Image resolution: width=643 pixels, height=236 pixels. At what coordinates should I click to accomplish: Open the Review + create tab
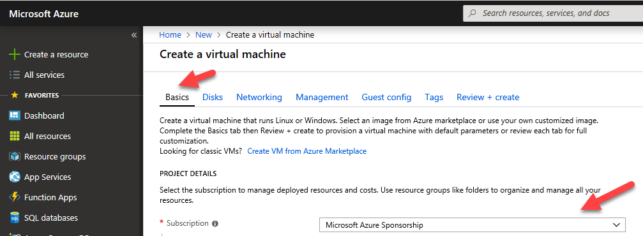point(488,97)
